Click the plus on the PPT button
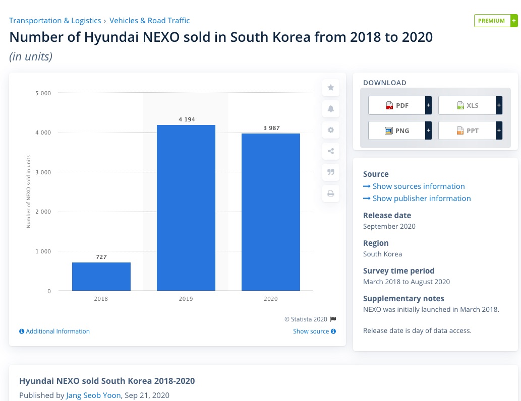 [499, 130]
